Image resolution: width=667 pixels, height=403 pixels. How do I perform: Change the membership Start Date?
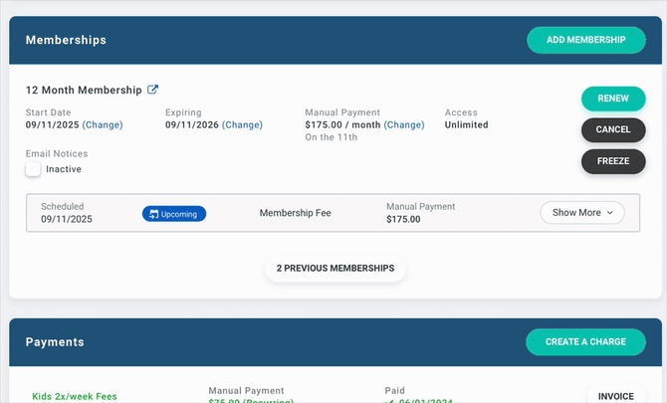click(102, 125)
